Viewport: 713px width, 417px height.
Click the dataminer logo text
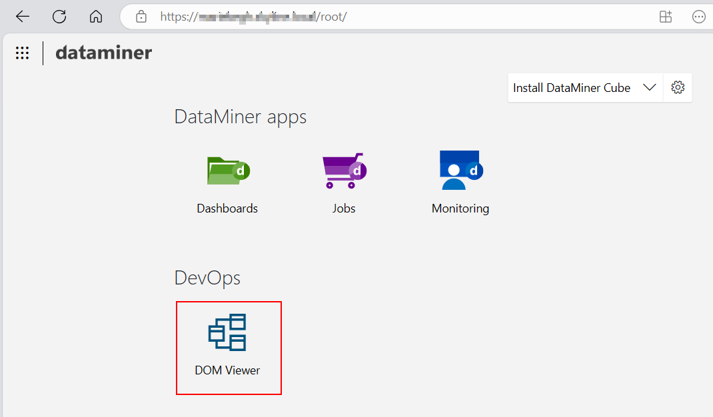pyautogui.click(x=104, y=53)
